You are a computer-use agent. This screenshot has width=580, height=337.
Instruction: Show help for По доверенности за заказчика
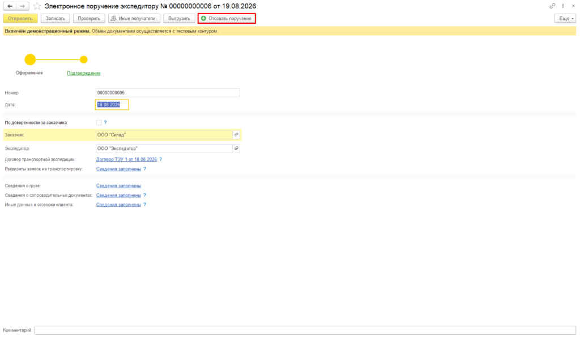105,123
